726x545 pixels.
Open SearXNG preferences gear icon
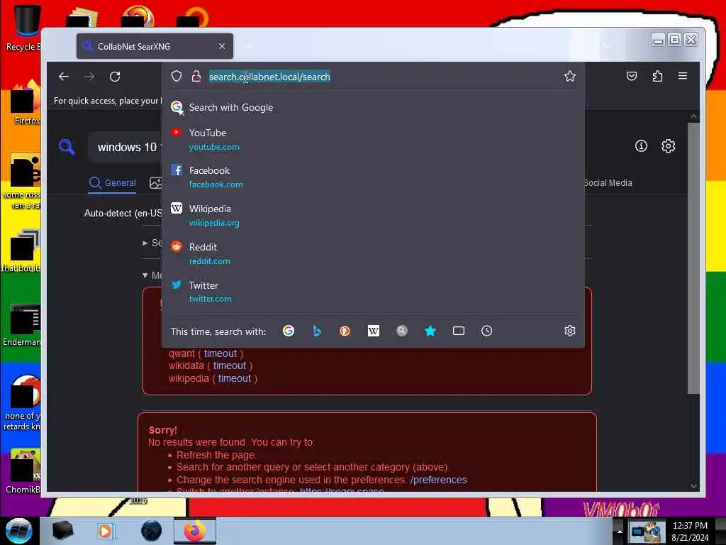668,146
